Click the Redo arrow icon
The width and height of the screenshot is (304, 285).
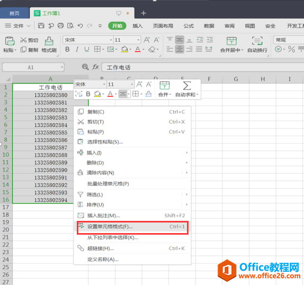click(90, 25)
